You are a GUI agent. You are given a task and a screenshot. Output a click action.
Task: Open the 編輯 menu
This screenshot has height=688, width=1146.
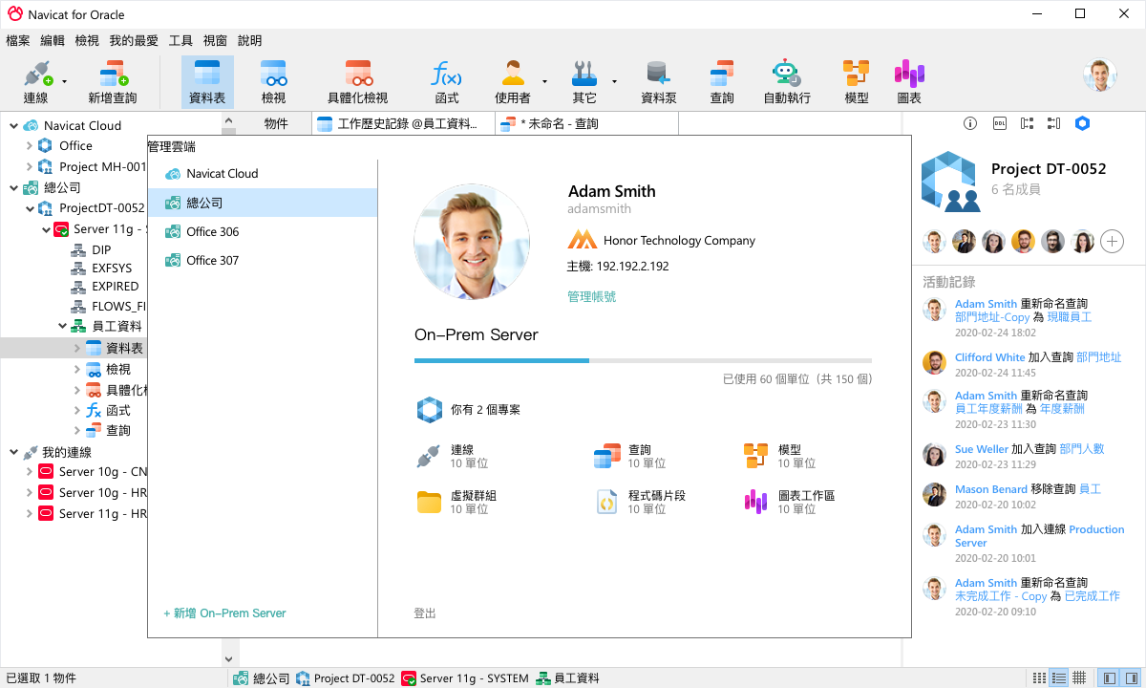point(53,41)
